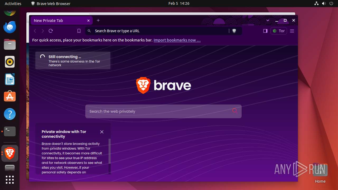
Task: Open the Activities overview
Action: pyautogui.click(x=13, y=3)
